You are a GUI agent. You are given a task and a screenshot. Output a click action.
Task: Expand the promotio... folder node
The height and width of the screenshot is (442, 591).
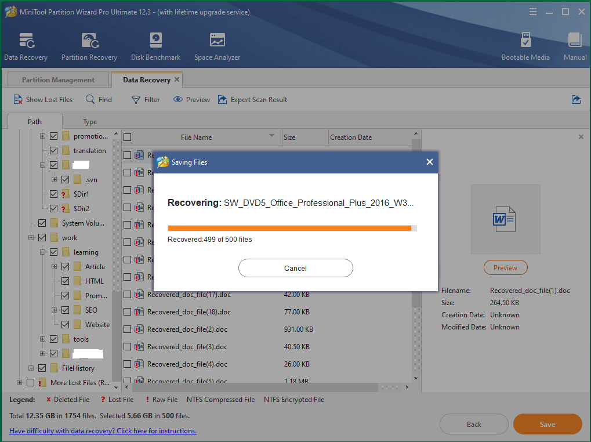(x=42, y=136)
